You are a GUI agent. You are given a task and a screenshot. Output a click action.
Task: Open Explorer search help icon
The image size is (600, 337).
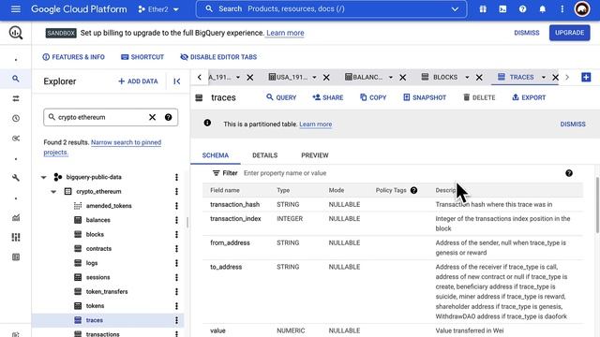(x=168, y=117)
